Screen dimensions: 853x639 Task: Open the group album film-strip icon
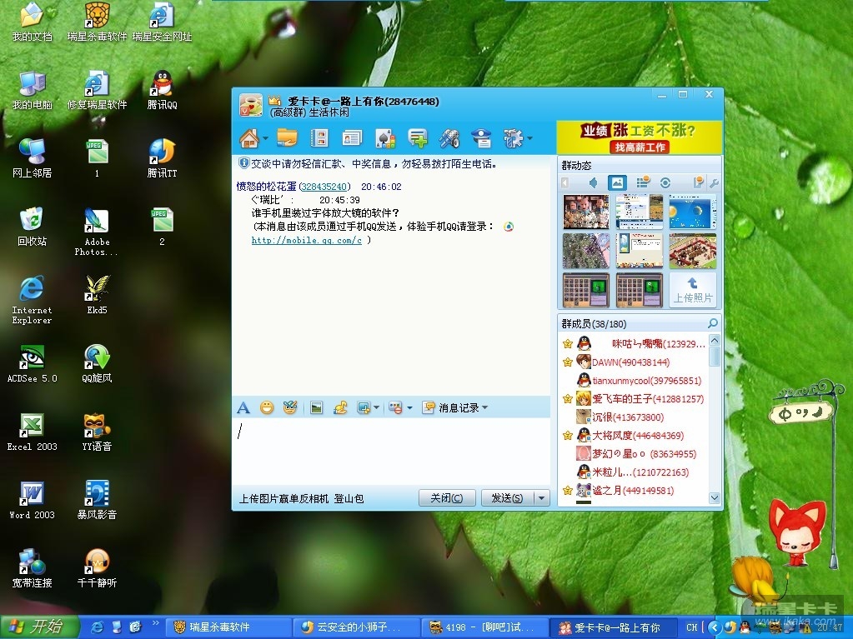[x=319, y=138]
